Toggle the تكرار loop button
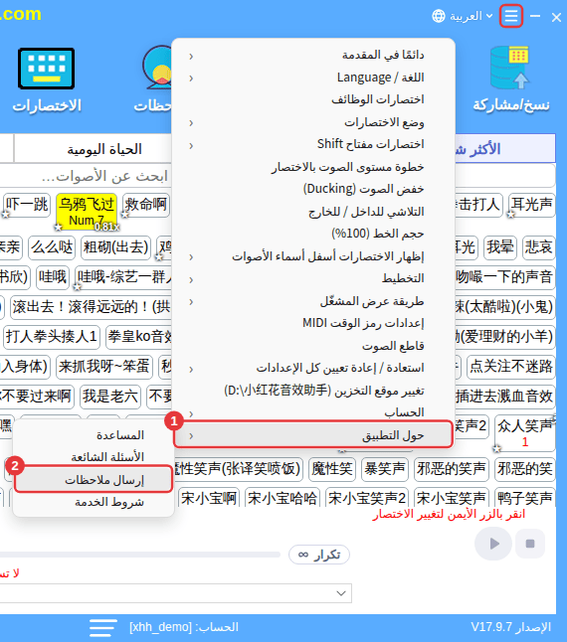The width and height of the screenshot is (567, 642). coord(318,555)
